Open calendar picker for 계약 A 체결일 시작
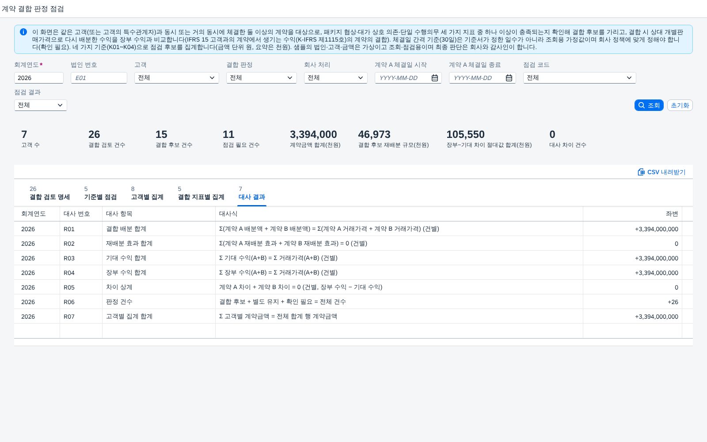707x442 pixels. pos(435,78)
